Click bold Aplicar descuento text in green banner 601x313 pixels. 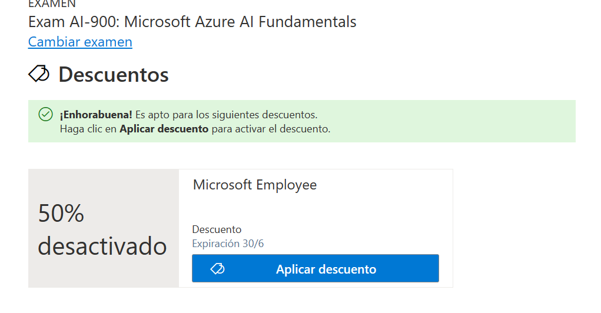tap(164, 129)
